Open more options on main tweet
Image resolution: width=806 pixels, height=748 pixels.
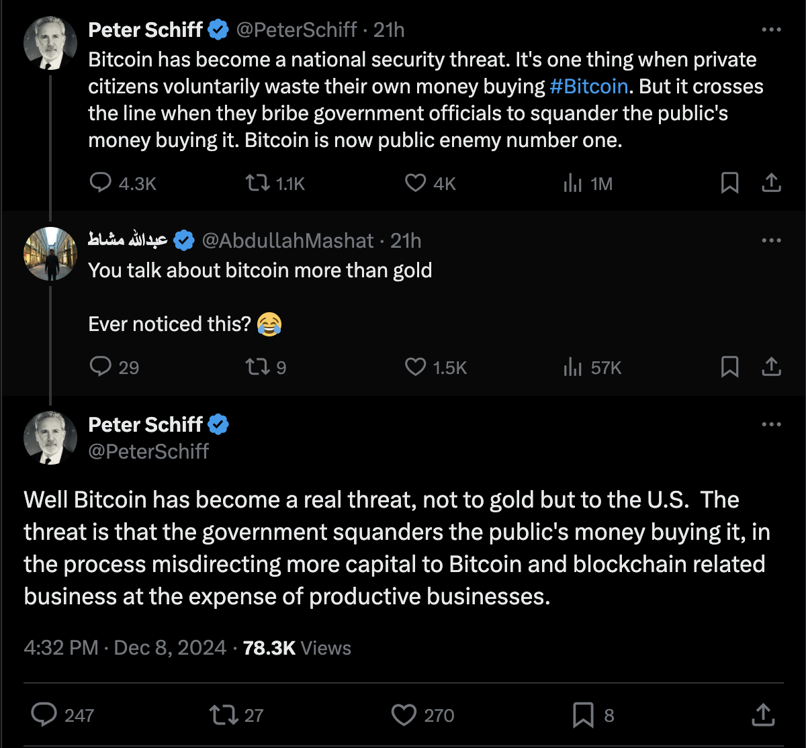771,424
